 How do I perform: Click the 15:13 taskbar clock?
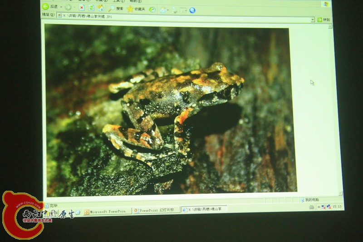click(x=337, y=206)
